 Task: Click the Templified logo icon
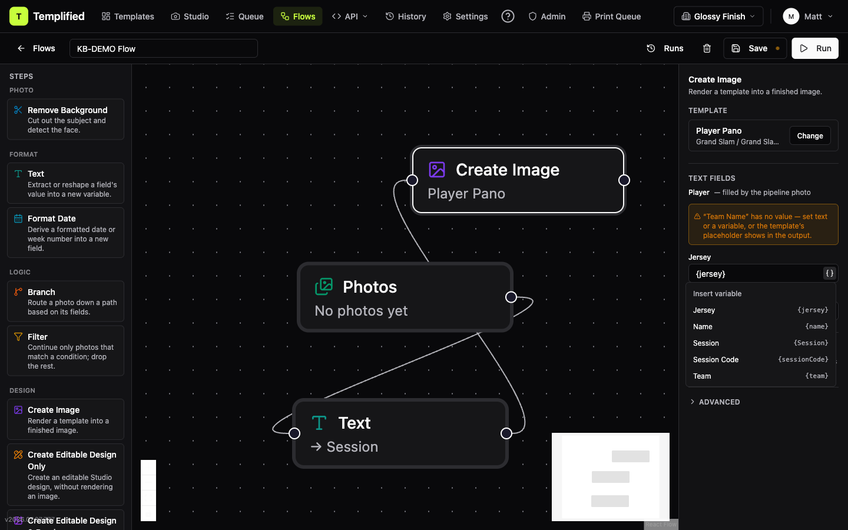[19, 16]
